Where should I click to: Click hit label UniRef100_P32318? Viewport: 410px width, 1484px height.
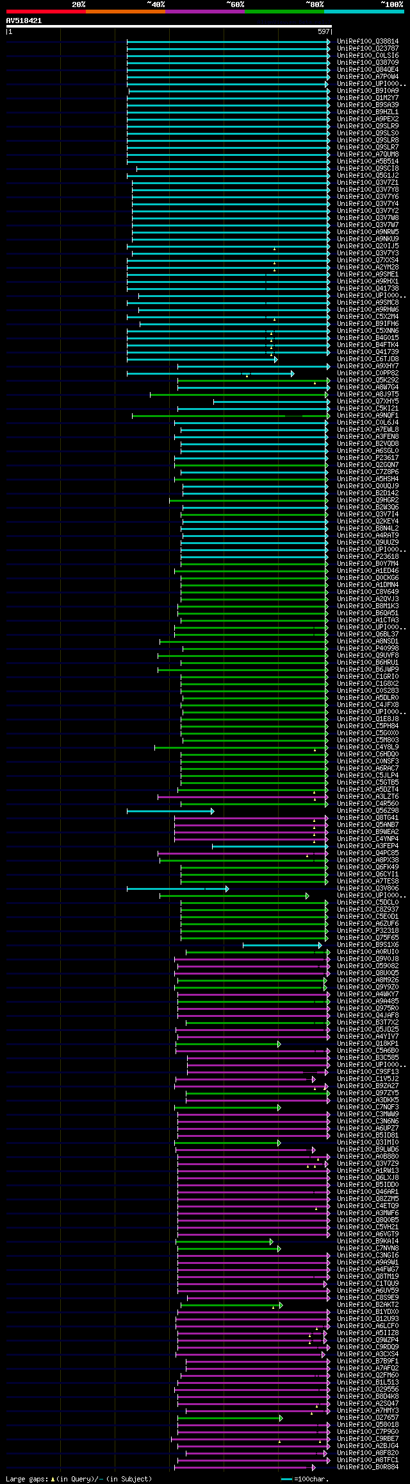(368, 931)
